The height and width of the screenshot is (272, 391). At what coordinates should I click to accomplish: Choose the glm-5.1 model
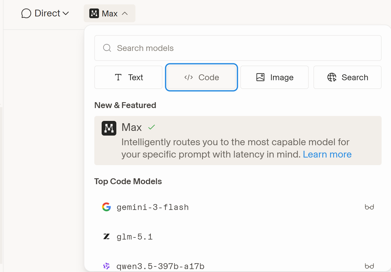[238, 237]
